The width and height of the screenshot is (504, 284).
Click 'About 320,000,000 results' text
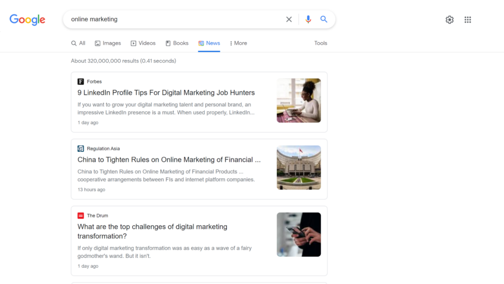click(124, 61)
